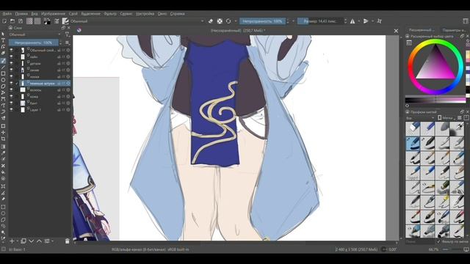Screen dimensions: 470x264
Task: Adjust layer opacity slider in Layers panel
Action: pyautogui.click(x=34, y=43)
